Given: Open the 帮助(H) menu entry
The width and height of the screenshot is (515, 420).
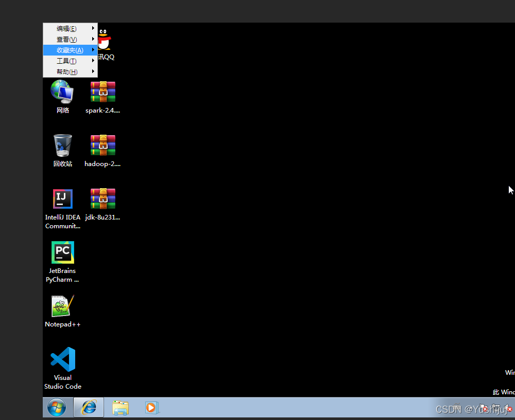Looking at the screenshot, I should [x=70, y=72].
